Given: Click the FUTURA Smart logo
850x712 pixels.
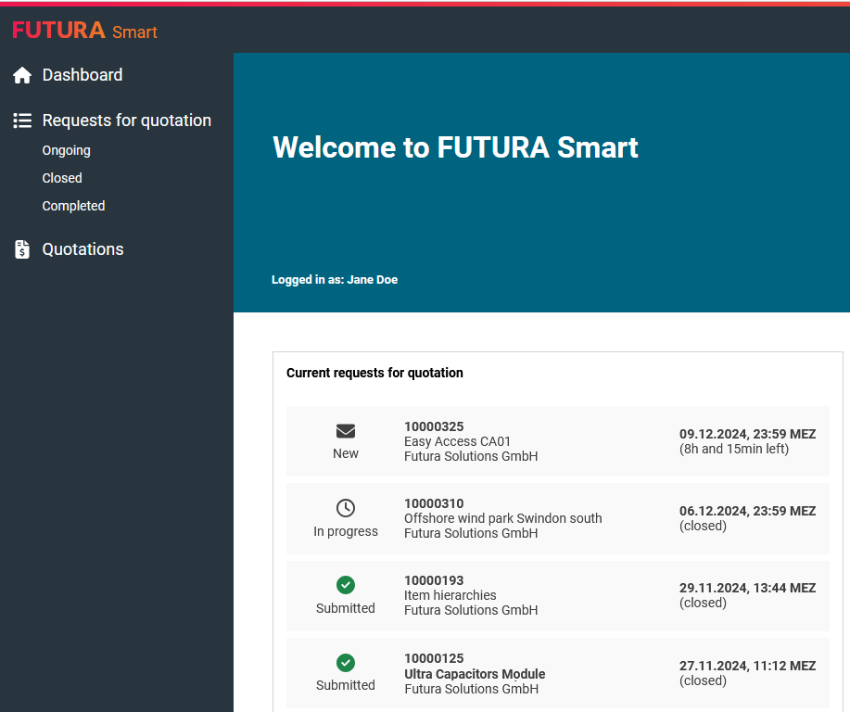Looking at the screenshot, I should pyautogui.click(x=84, y=31).
